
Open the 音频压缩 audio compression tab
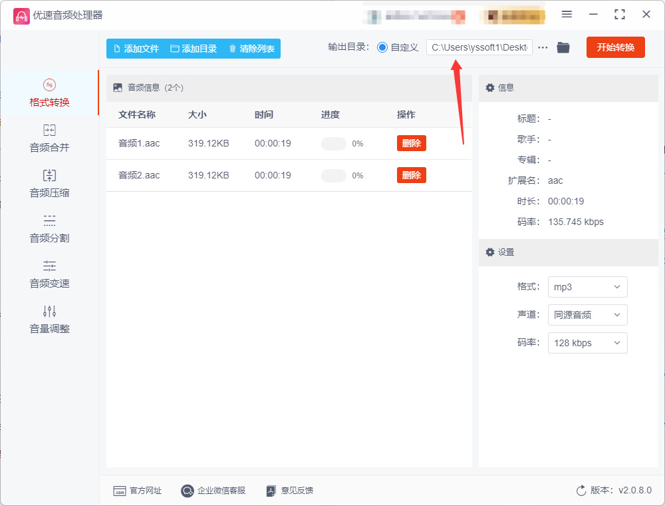tap(49, 184)
